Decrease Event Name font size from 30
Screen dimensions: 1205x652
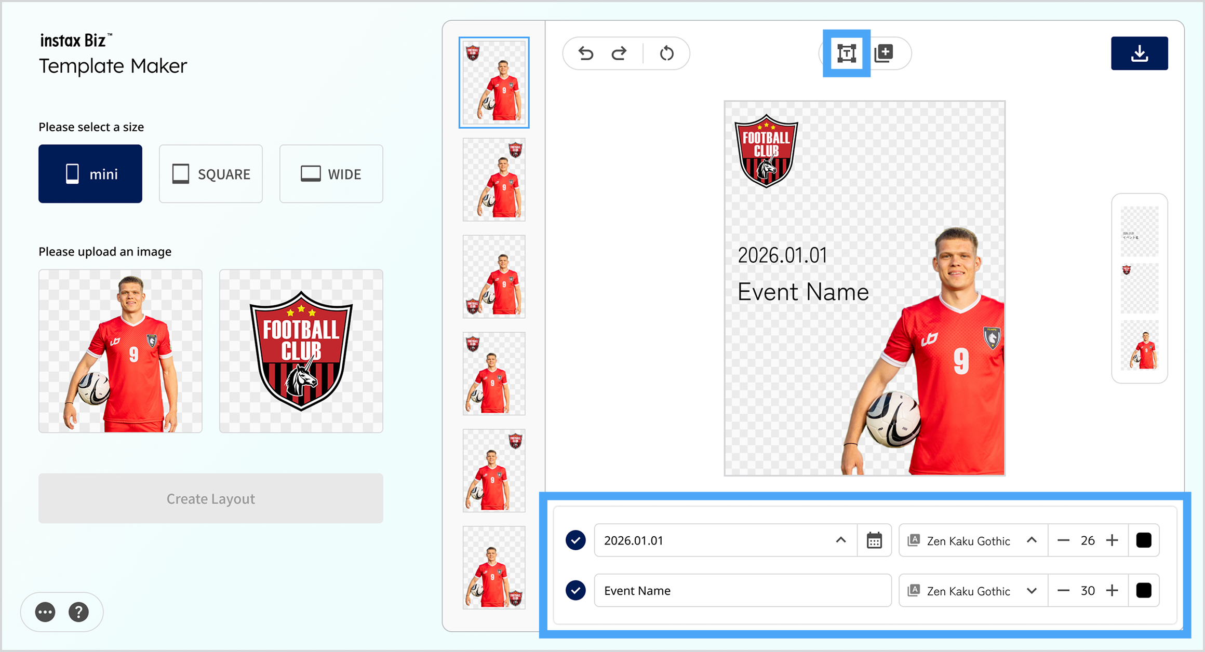coord(1063,590)
